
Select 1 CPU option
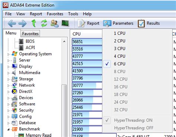(x=137, y=33)
